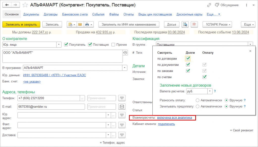Screen dimensions: 258x147
Task: Open toolbar Еще dropdown button
Action: point(248,24)
